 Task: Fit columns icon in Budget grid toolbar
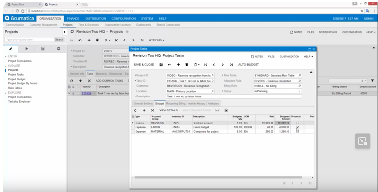coord(217,110)
